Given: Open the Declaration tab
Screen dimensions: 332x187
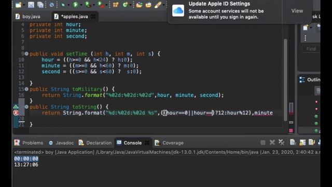Looking at the screenshot, I should [x=95, y=143].
